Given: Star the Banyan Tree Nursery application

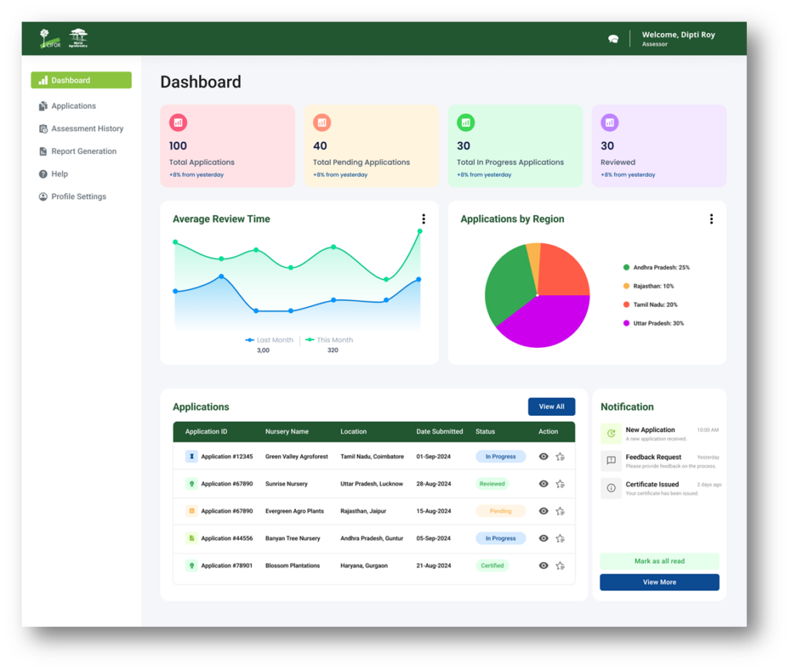Looking at the screenshot, I should [560, 538].
